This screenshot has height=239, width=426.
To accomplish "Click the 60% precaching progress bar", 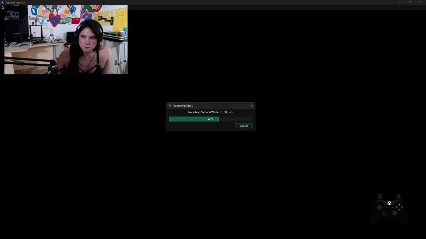I will pyautogui.click(x=211, y=119).
